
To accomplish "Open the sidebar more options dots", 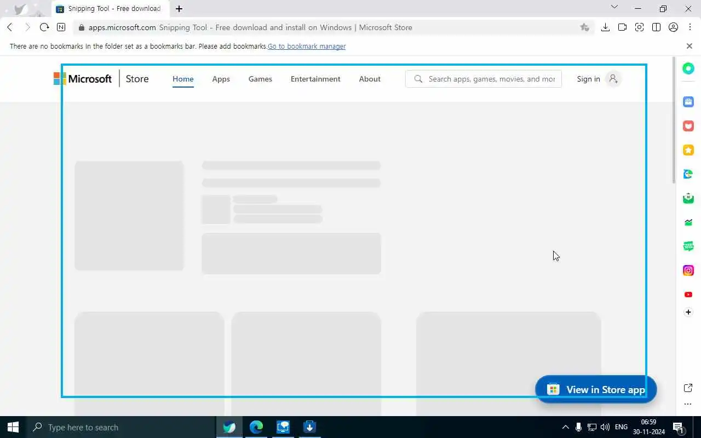I will point(688,405).
